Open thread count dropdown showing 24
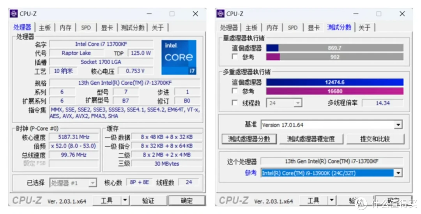Image resolution: width=421 pixels, height=214 pixels. pyautogui.click(x=284, y=103)
